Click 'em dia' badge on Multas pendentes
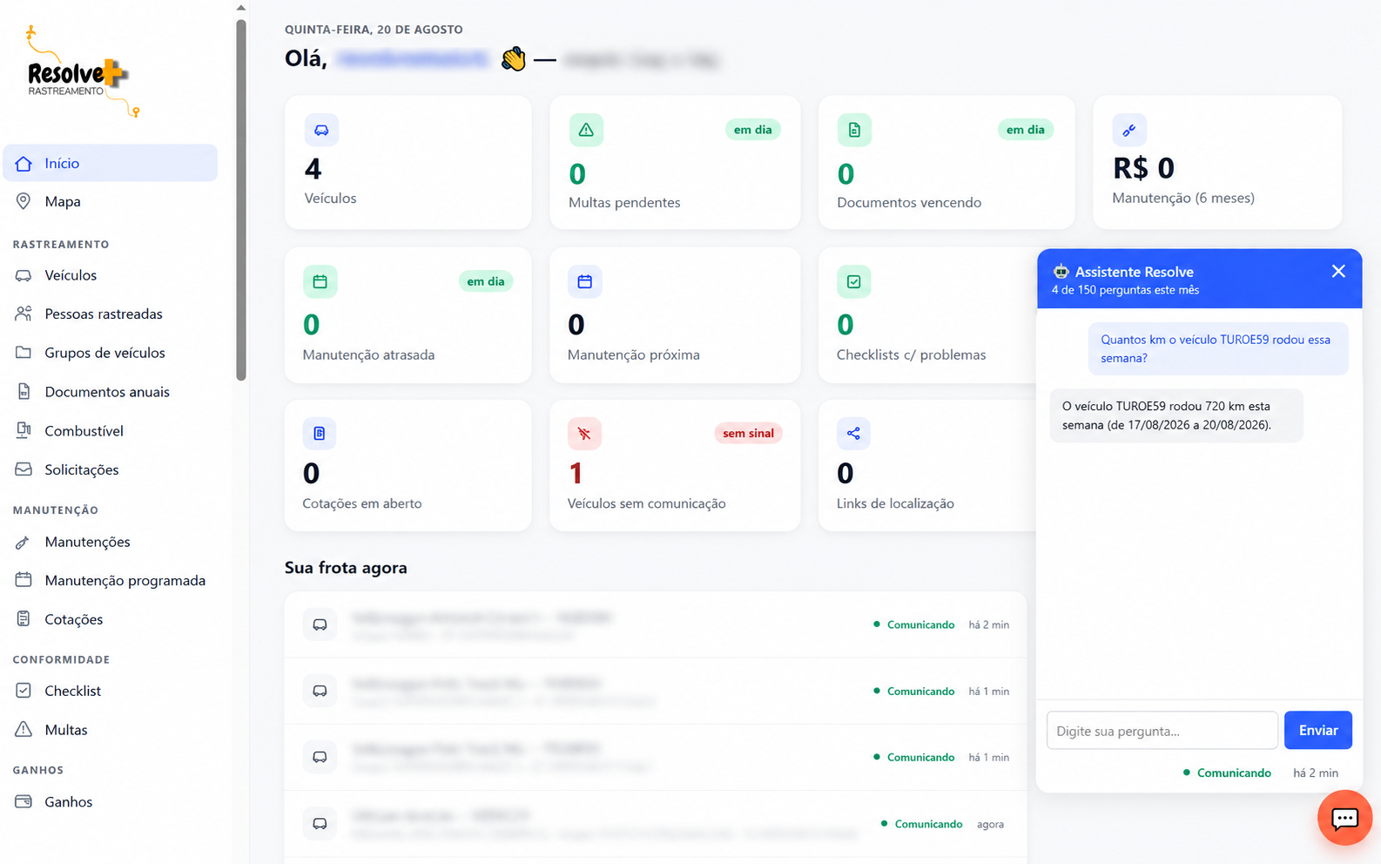 pos(752,130)
